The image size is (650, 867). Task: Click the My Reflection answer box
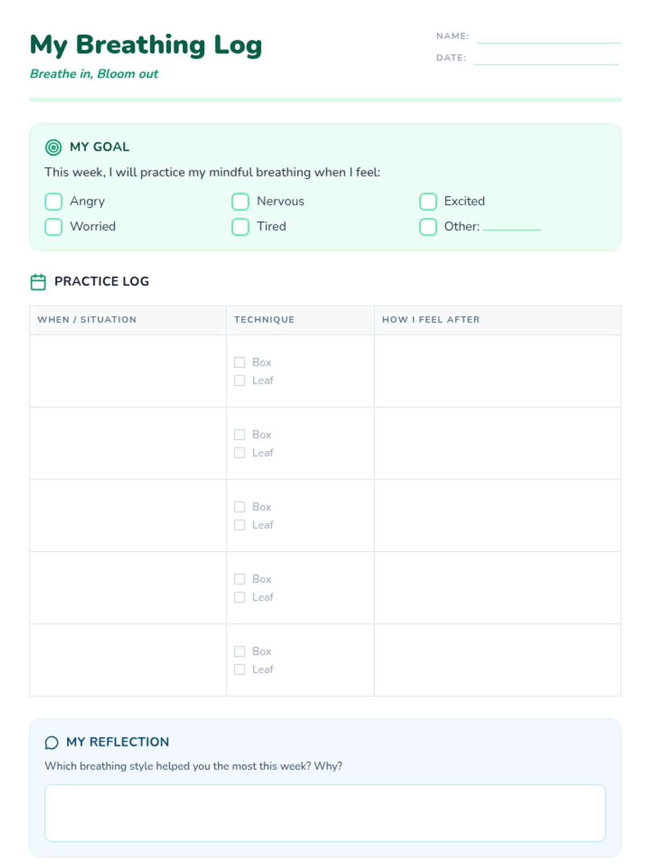[325, 813]
